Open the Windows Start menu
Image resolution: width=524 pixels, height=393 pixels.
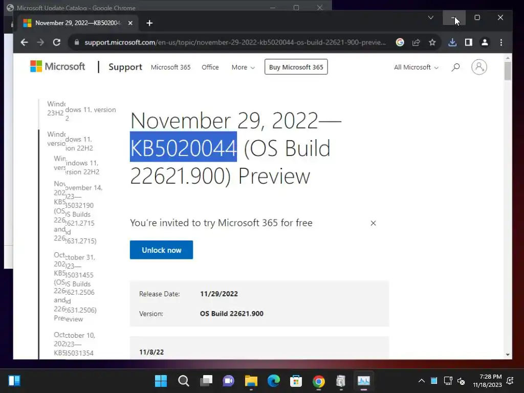coord(161,381)
